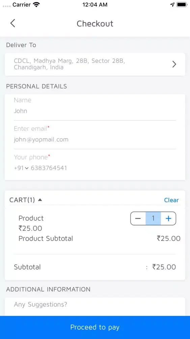Tap the battery icon in status bar
Viewport: 190px width, 339px height.
point(182,5)
